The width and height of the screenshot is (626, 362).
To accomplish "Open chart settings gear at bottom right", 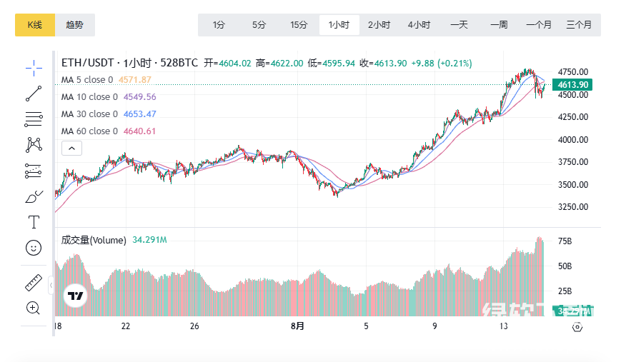I will (577, 327).
